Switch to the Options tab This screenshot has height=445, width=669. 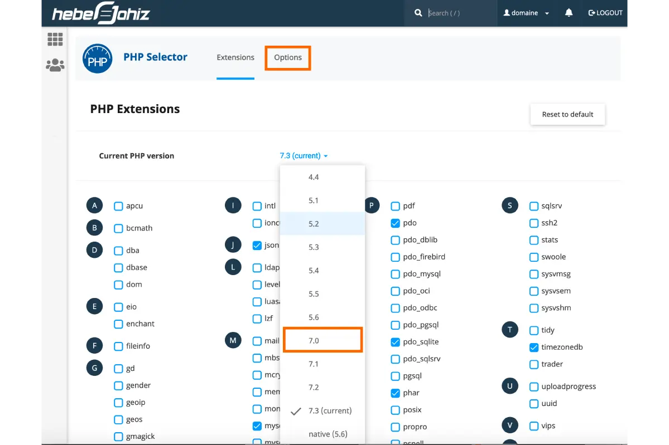(x=287, y=57)
